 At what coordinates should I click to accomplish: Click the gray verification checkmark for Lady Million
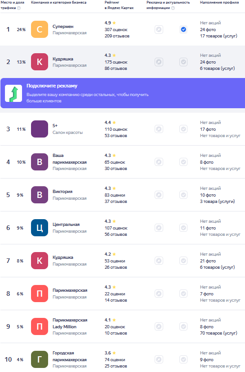pyautogui.click(x=183, y=326)
